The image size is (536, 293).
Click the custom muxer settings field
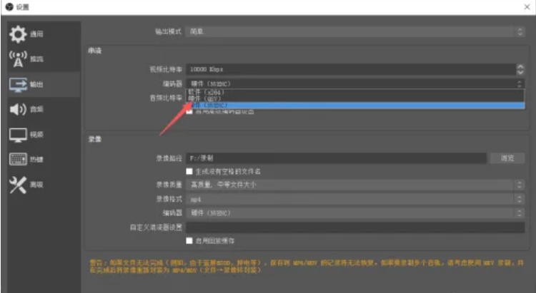coord(355,227)
